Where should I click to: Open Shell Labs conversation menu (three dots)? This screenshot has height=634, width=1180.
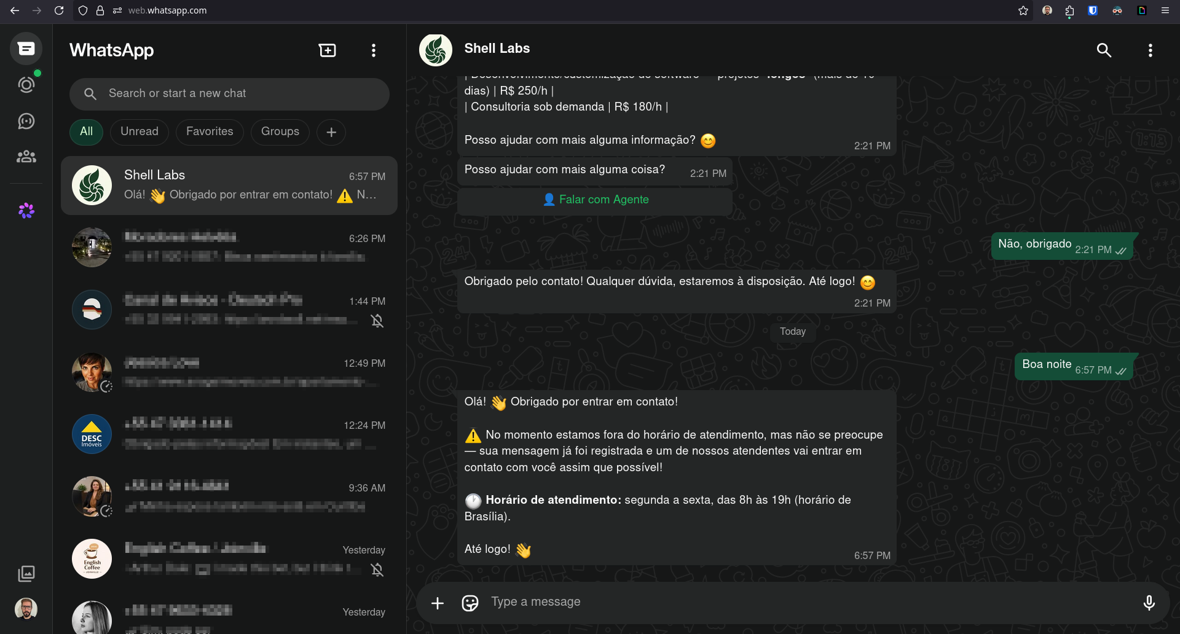coord(1150,50)
